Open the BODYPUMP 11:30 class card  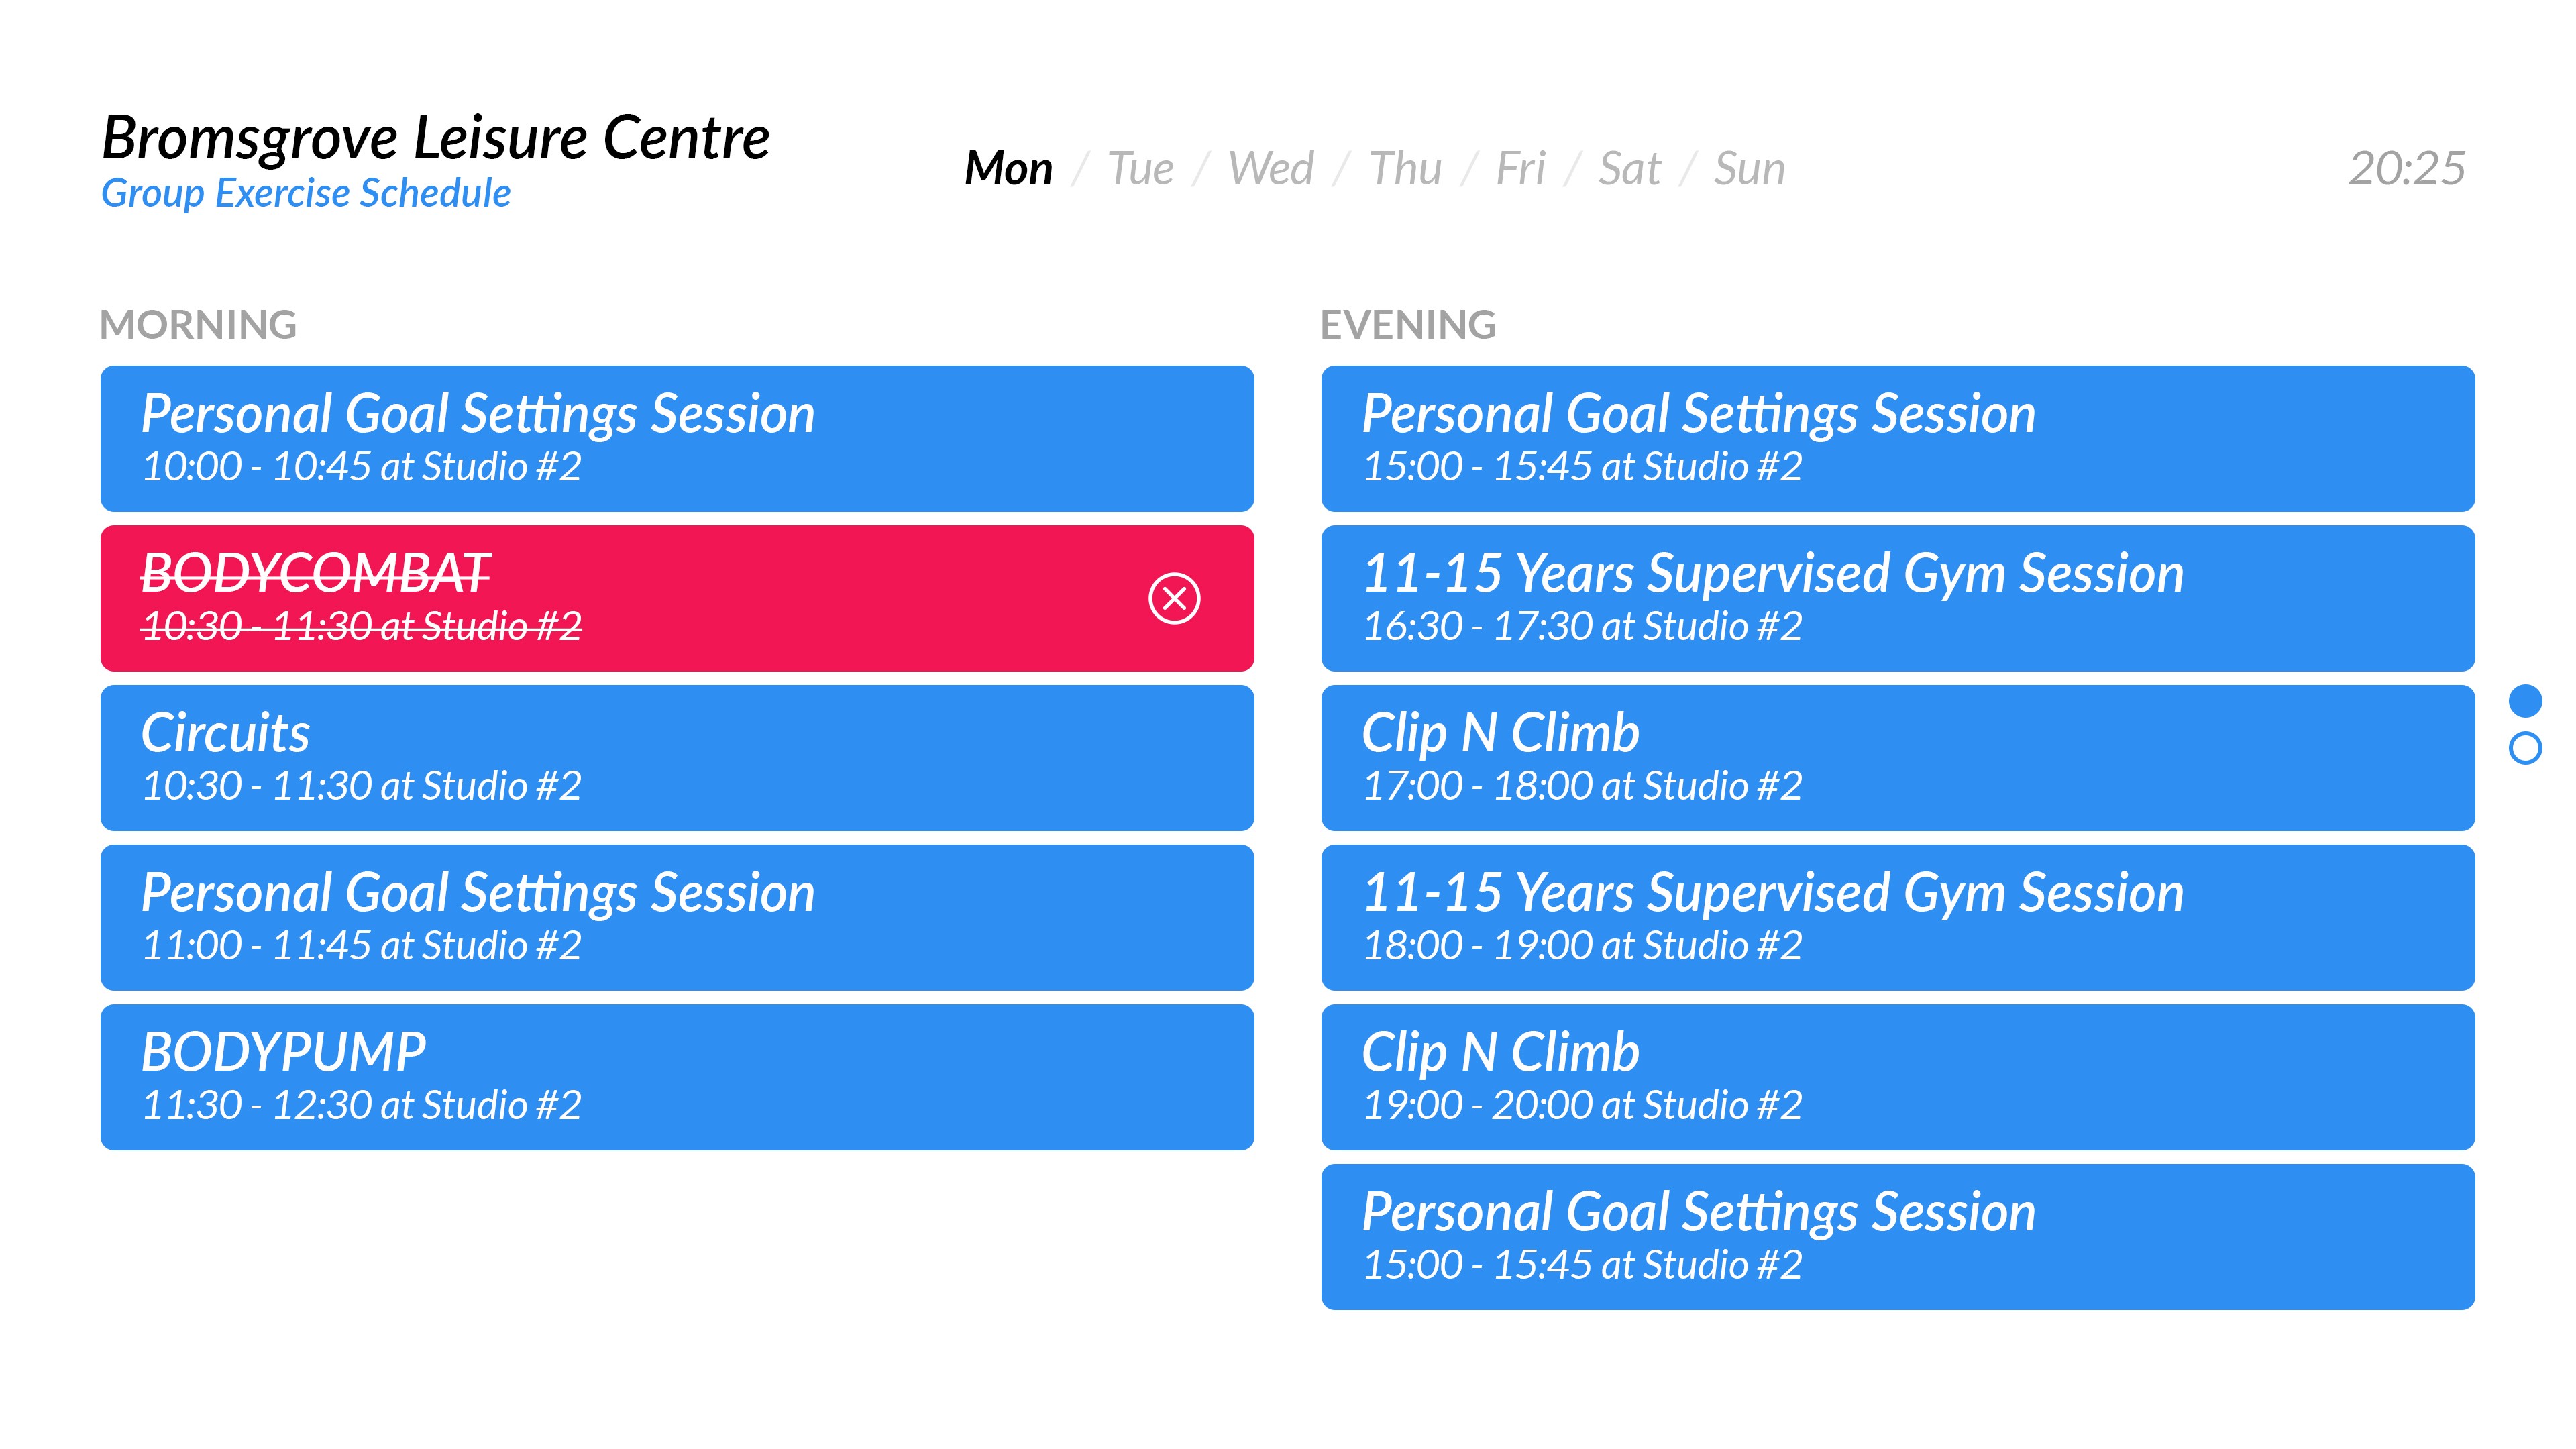pos(677,1077)
